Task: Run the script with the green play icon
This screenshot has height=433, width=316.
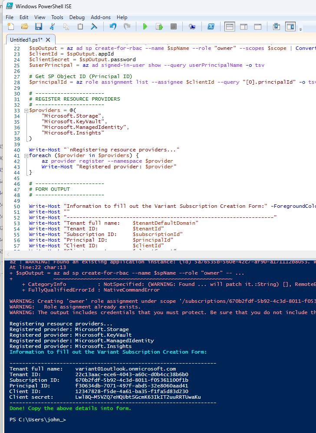Action: (145, 26)
